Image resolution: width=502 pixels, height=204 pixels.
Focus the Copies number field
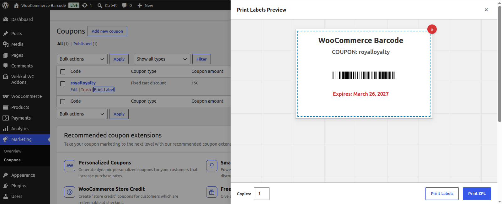point(262,194)
